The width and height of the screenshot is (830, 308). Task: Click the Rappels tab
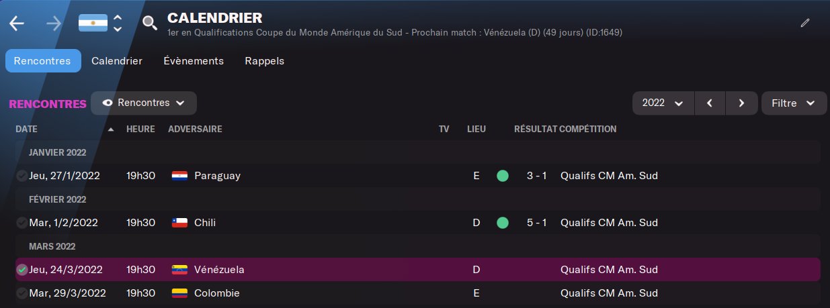[x=264, y=60]
